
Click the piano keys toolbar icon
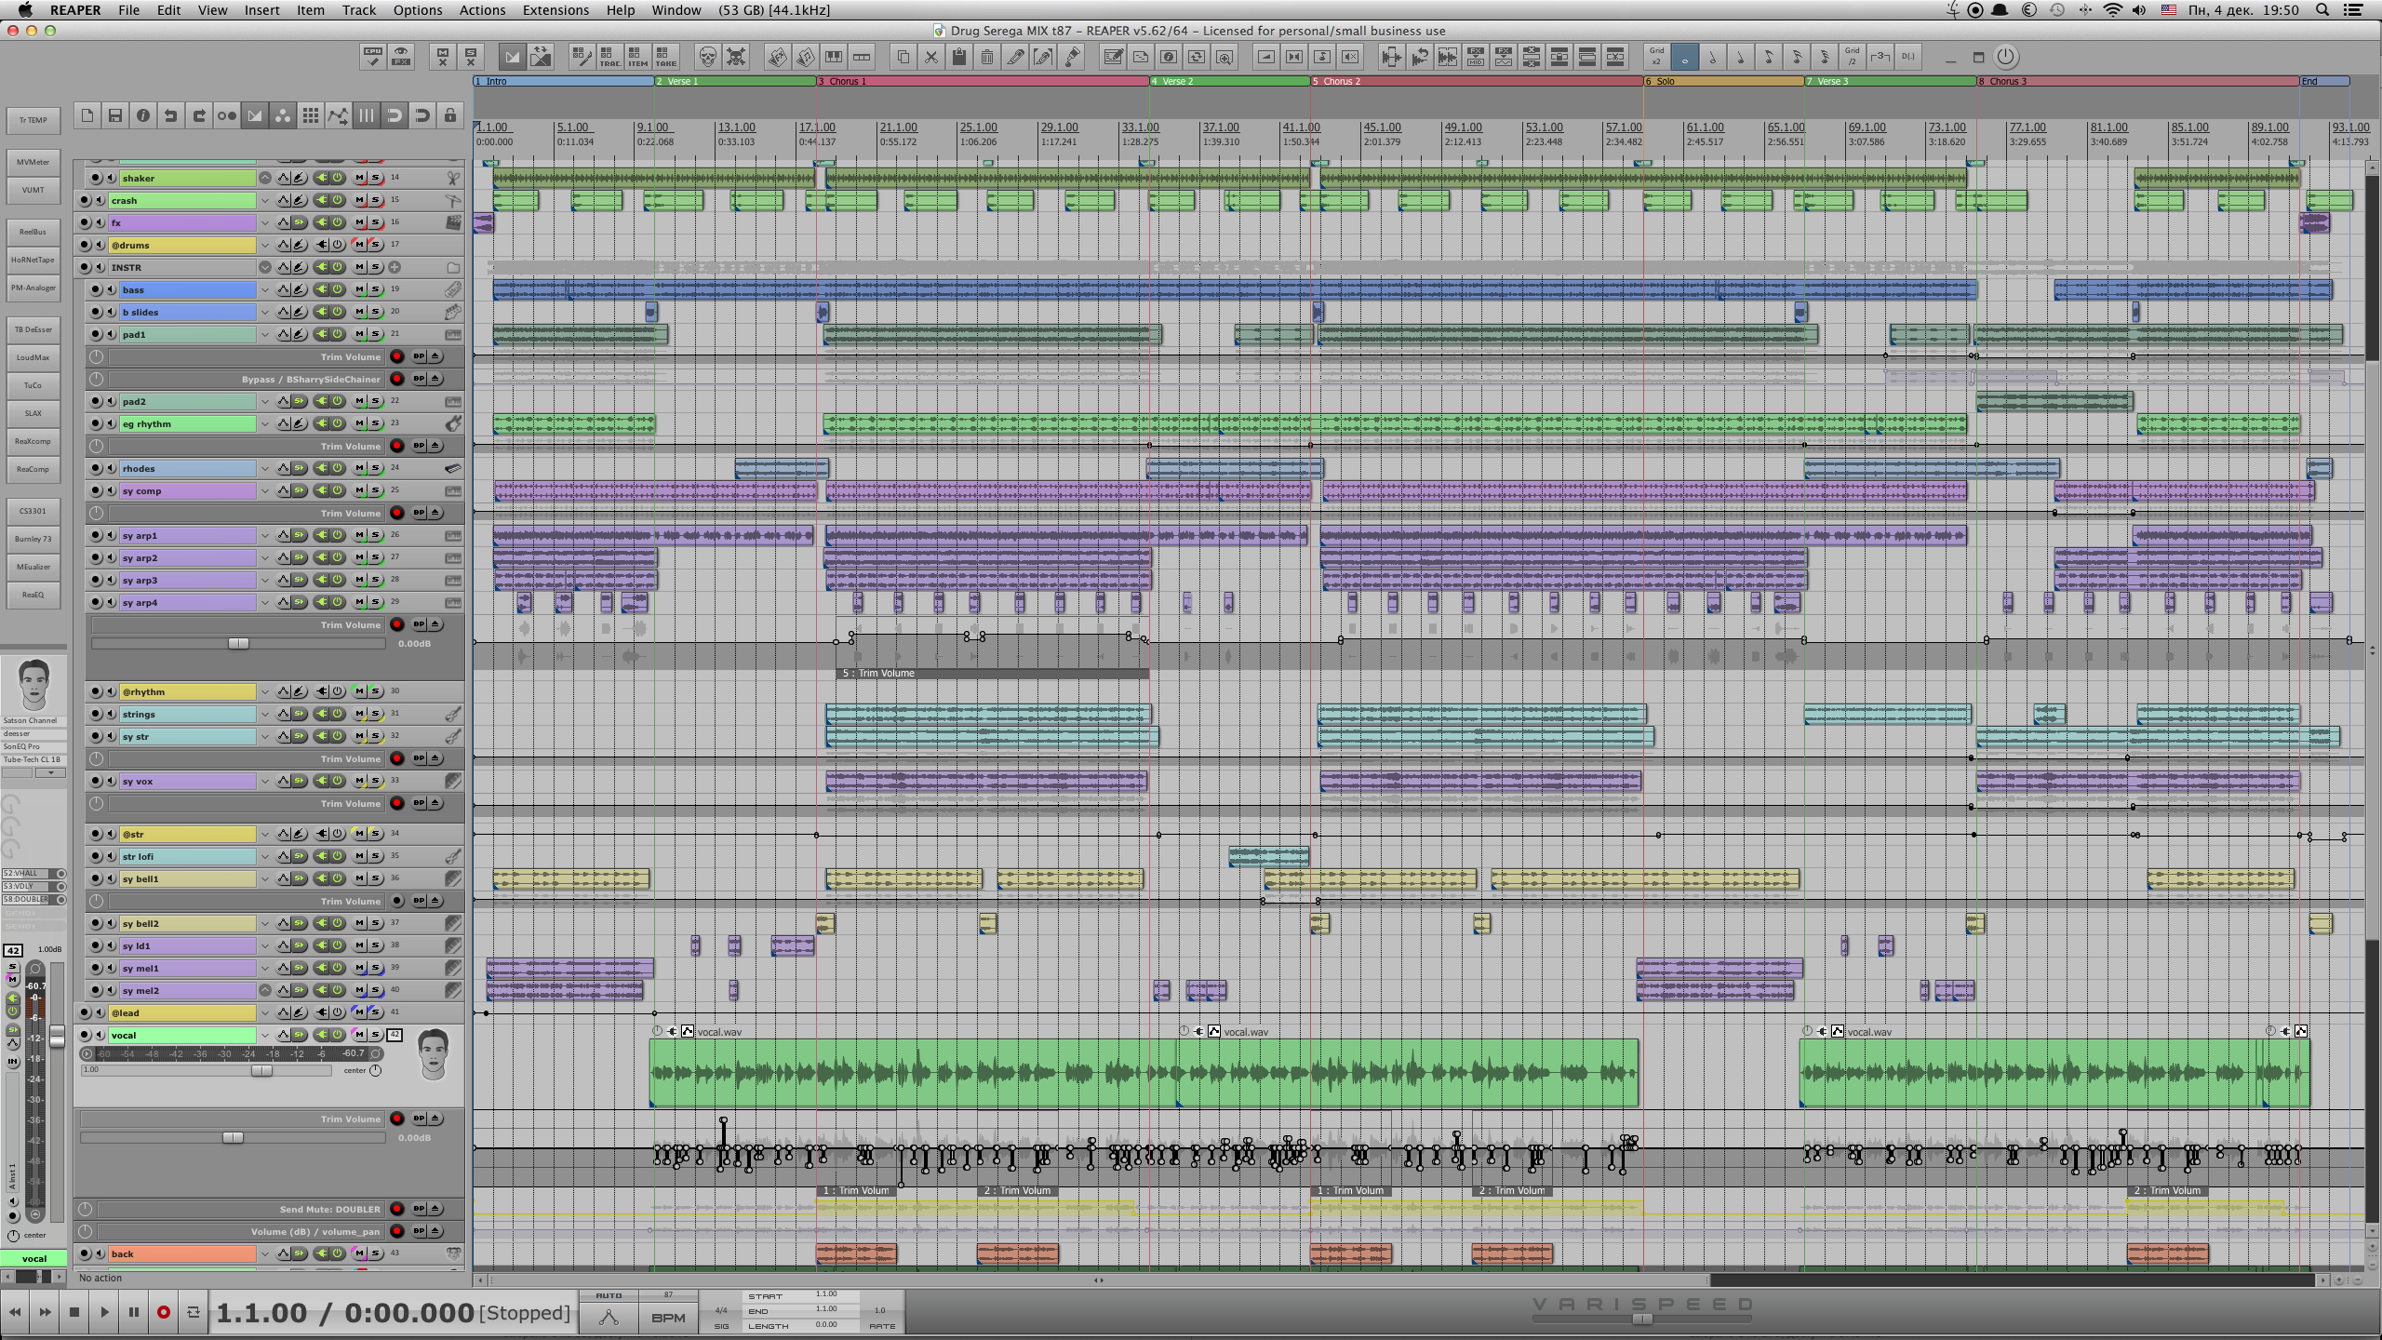pyautogui.click(x=834, y=58)
